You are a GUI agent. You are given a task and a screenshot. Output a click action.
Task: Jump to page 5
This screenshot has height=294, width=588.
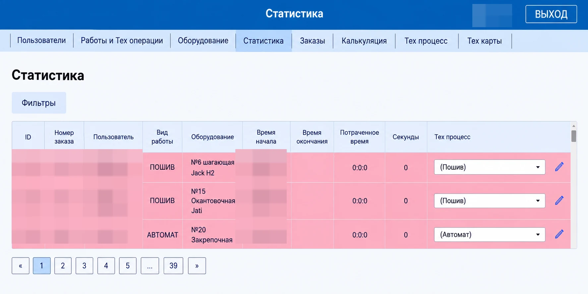(x=128, y=266)
